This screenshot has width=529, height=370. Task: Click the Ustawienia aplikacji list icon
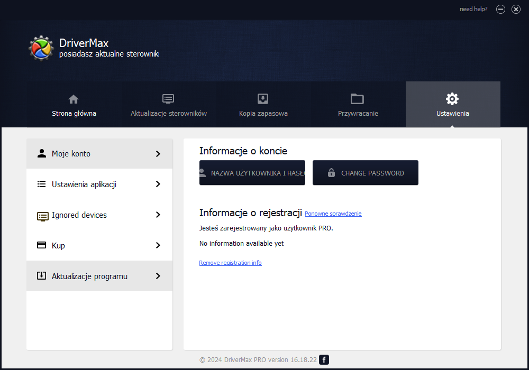[x=41, y=184]
